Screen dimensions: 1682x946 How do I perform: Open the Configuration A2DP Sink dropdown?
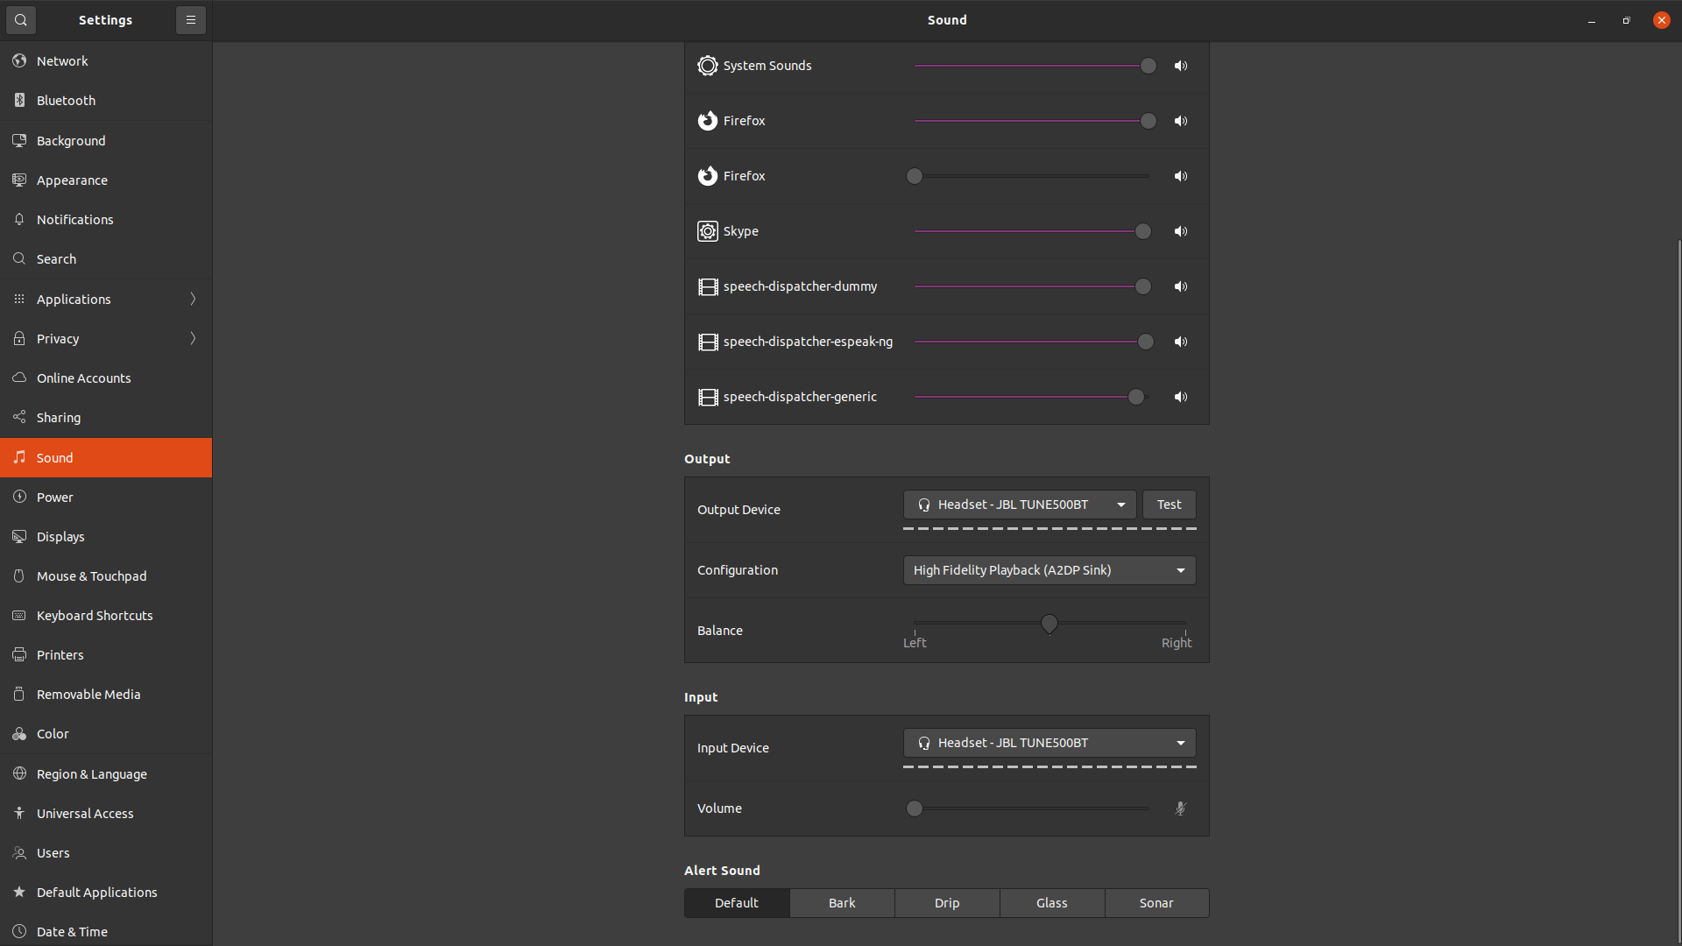[1049, 570]
